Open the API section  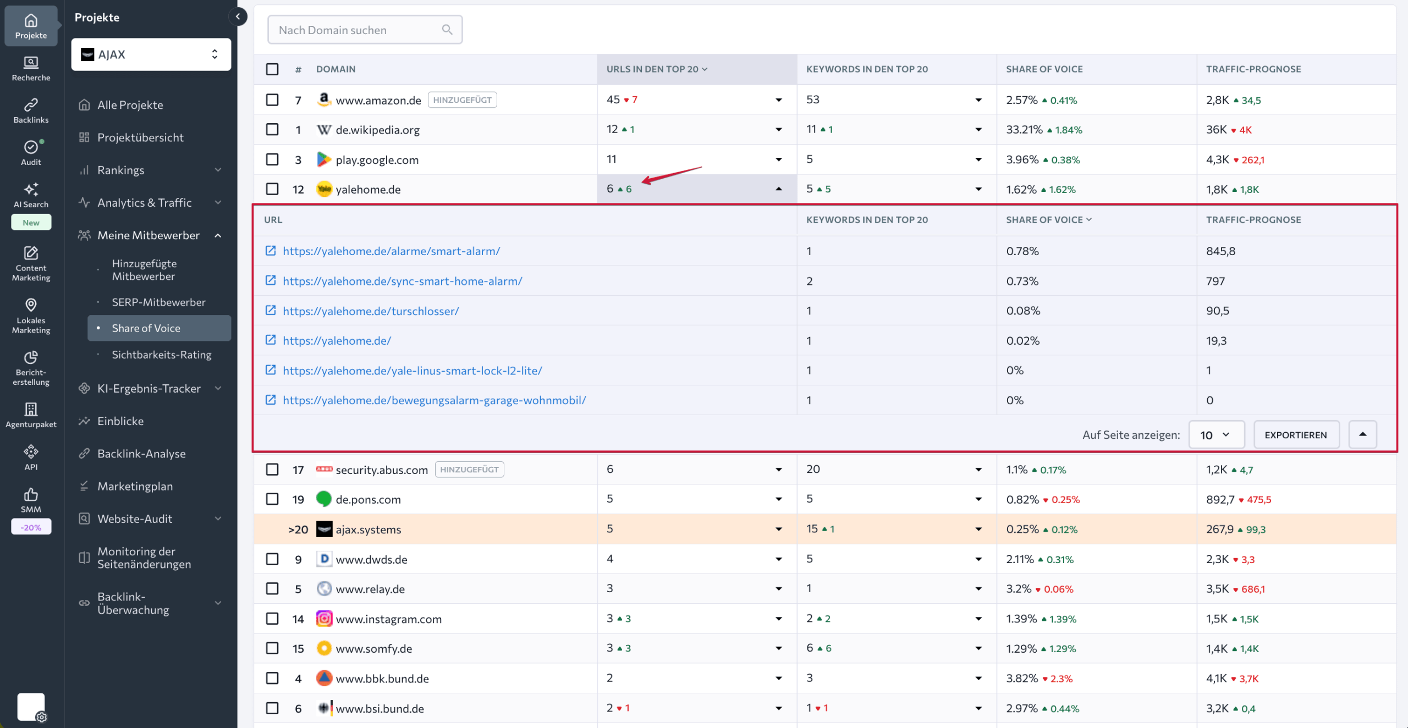(x=31, y=455)
